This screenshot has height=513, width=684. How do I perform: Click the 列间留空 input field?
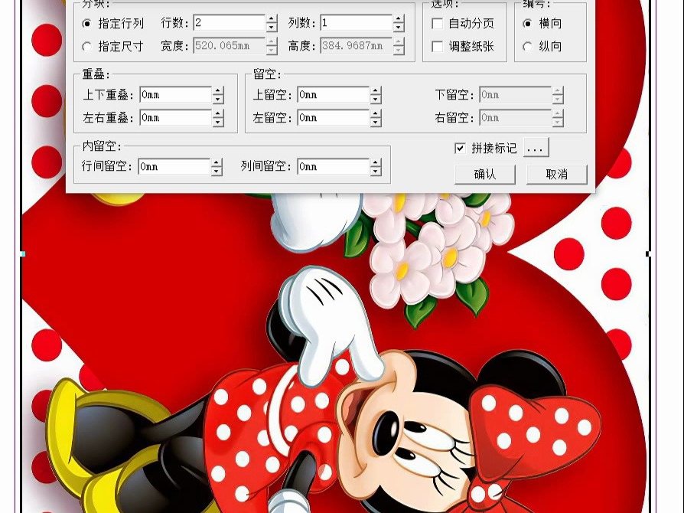[334, 166]
